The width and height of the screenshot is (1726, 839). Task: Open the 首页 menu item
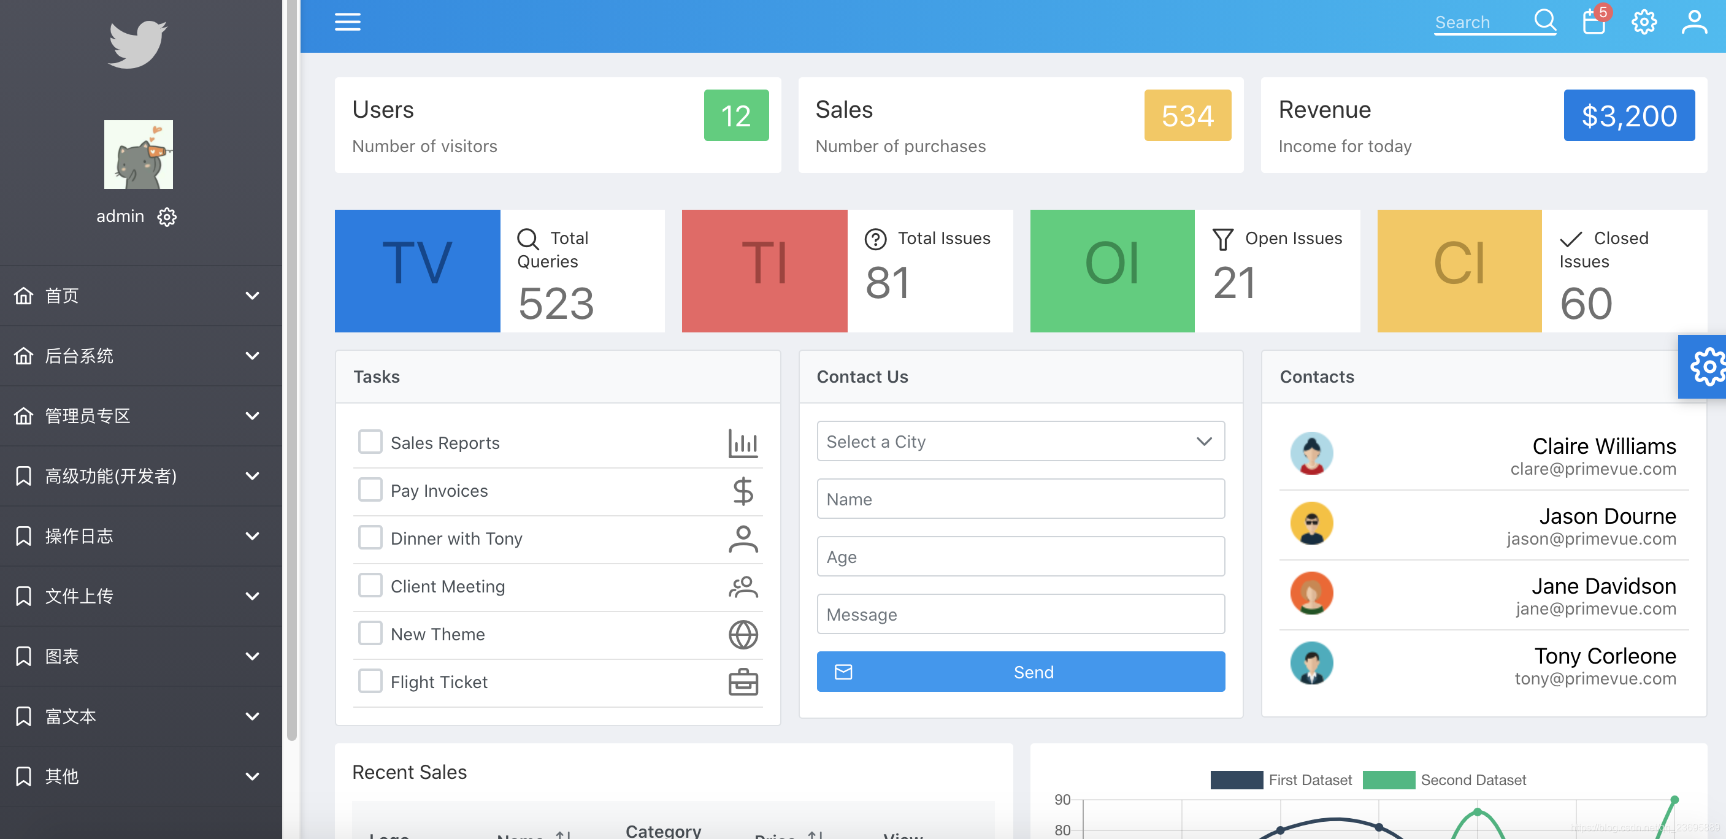tap(140, 296)
